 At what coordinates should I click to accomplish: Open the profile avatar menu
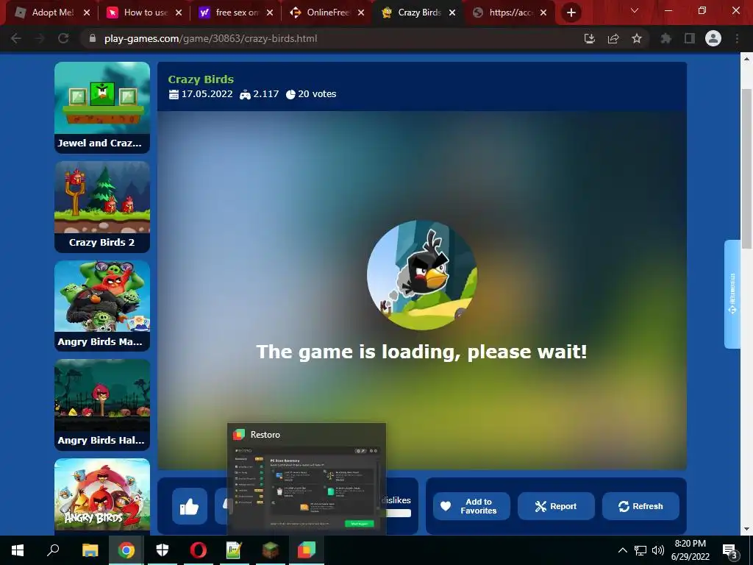pos(713,38)
